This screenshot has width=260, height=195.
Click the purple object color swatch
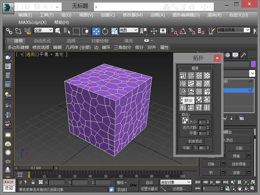[253, 64]
